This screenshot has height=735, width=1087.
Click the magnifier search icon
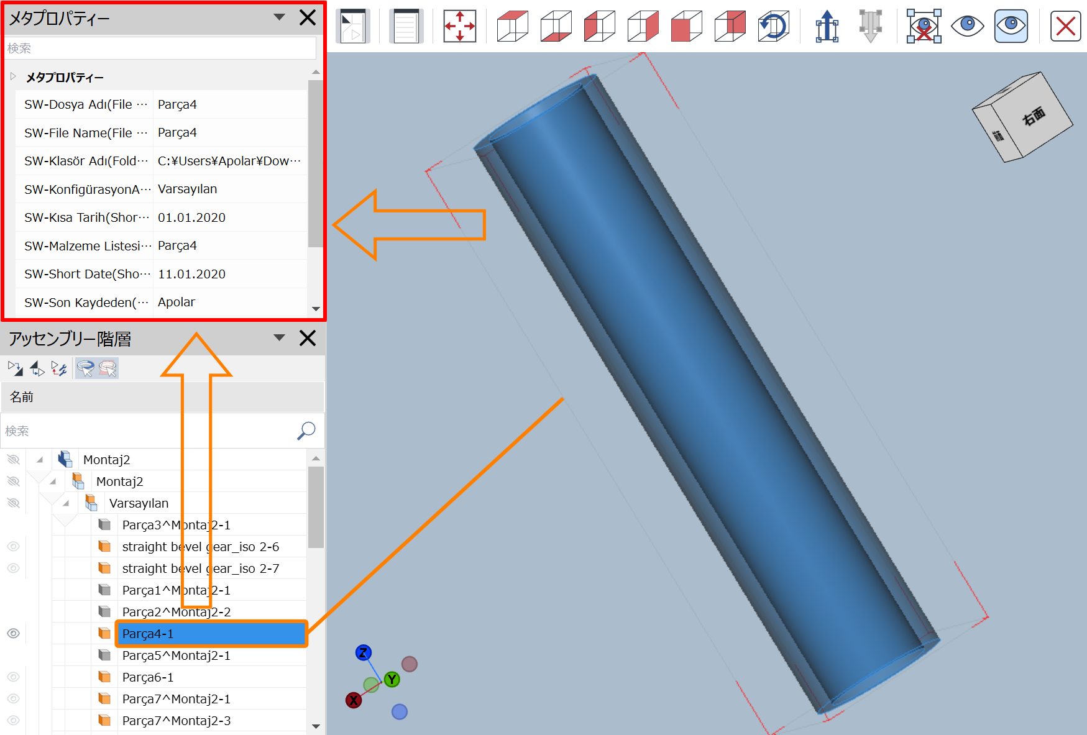click(x=306, y=431)
